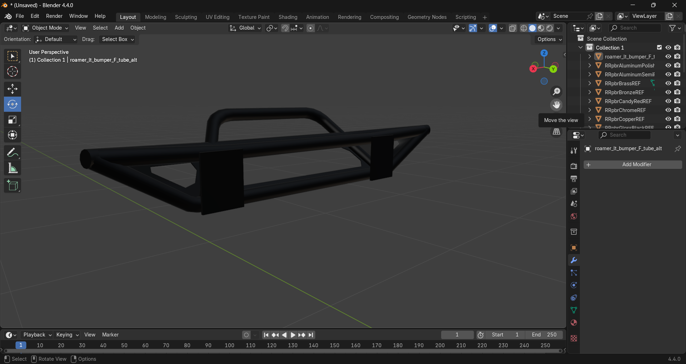Toggle proportional editing button
The height and width of the screenshot is (364, 686).
point(310,28)
